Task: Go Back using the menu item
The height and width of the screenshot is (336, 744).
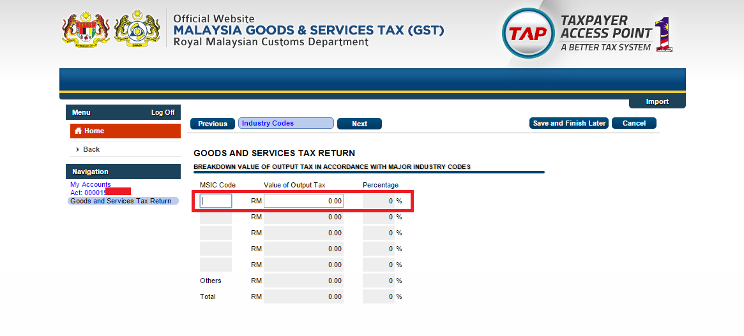Action: click(x=91, y=149)
